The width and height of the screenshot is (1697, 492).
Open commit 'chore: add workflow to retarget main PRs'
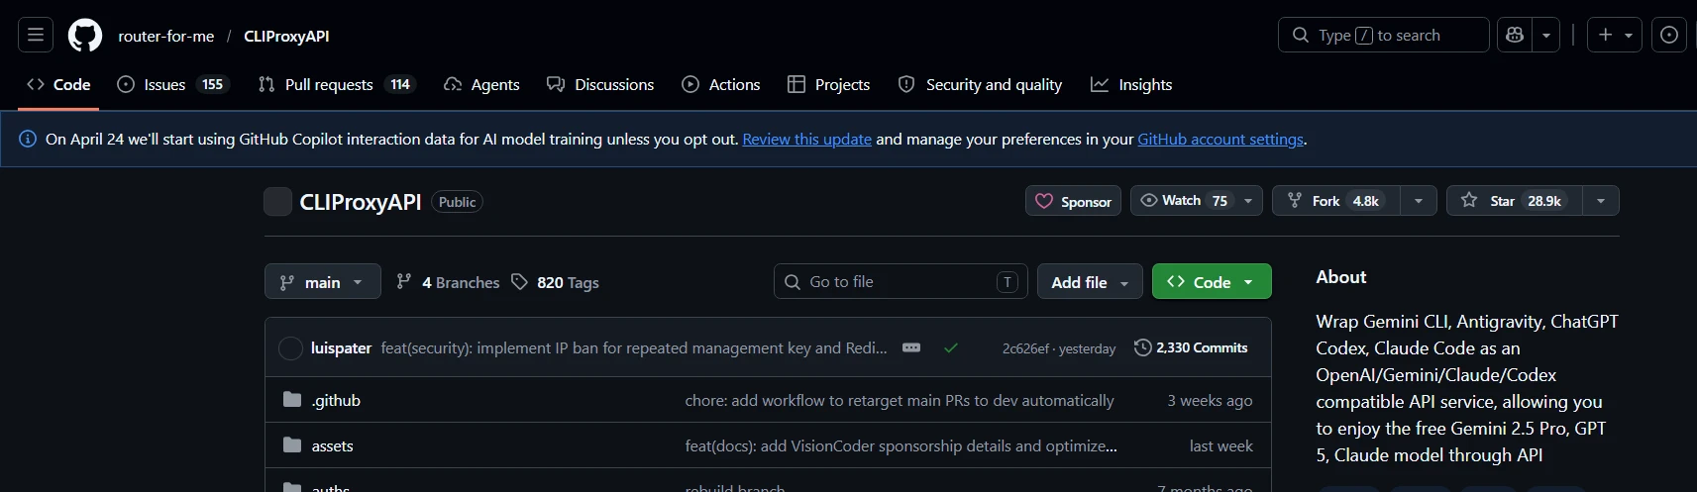[900, 400]
